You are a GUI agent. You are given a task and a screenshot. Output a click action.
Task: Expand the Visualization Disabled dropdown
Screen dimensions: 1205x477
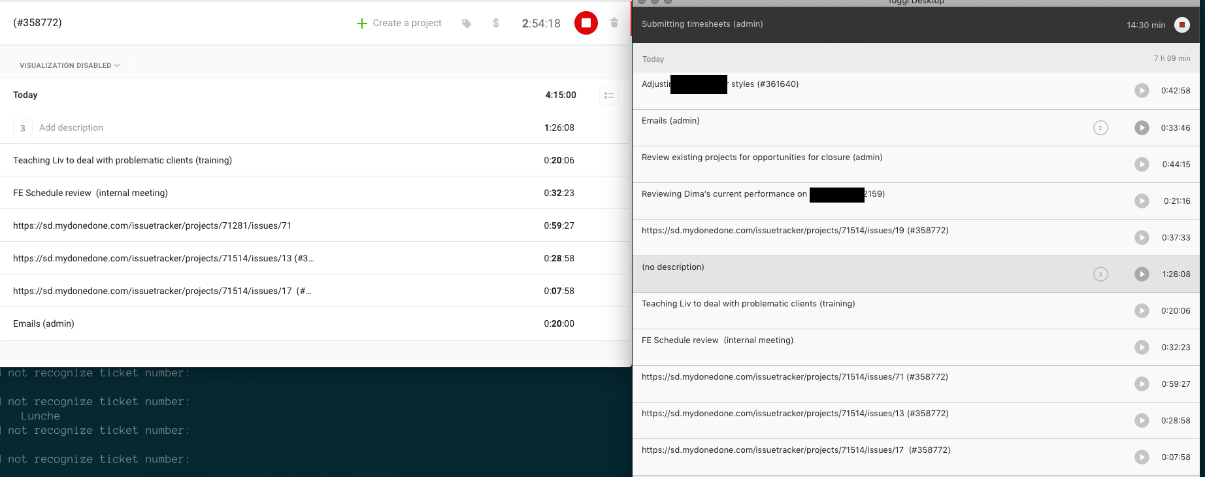click(x=70, y=65)
